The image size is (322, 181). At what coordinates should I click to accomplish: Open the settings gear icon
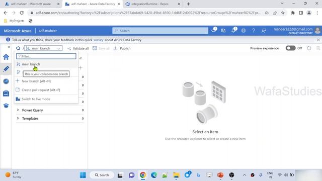click(x=244, y=31)
